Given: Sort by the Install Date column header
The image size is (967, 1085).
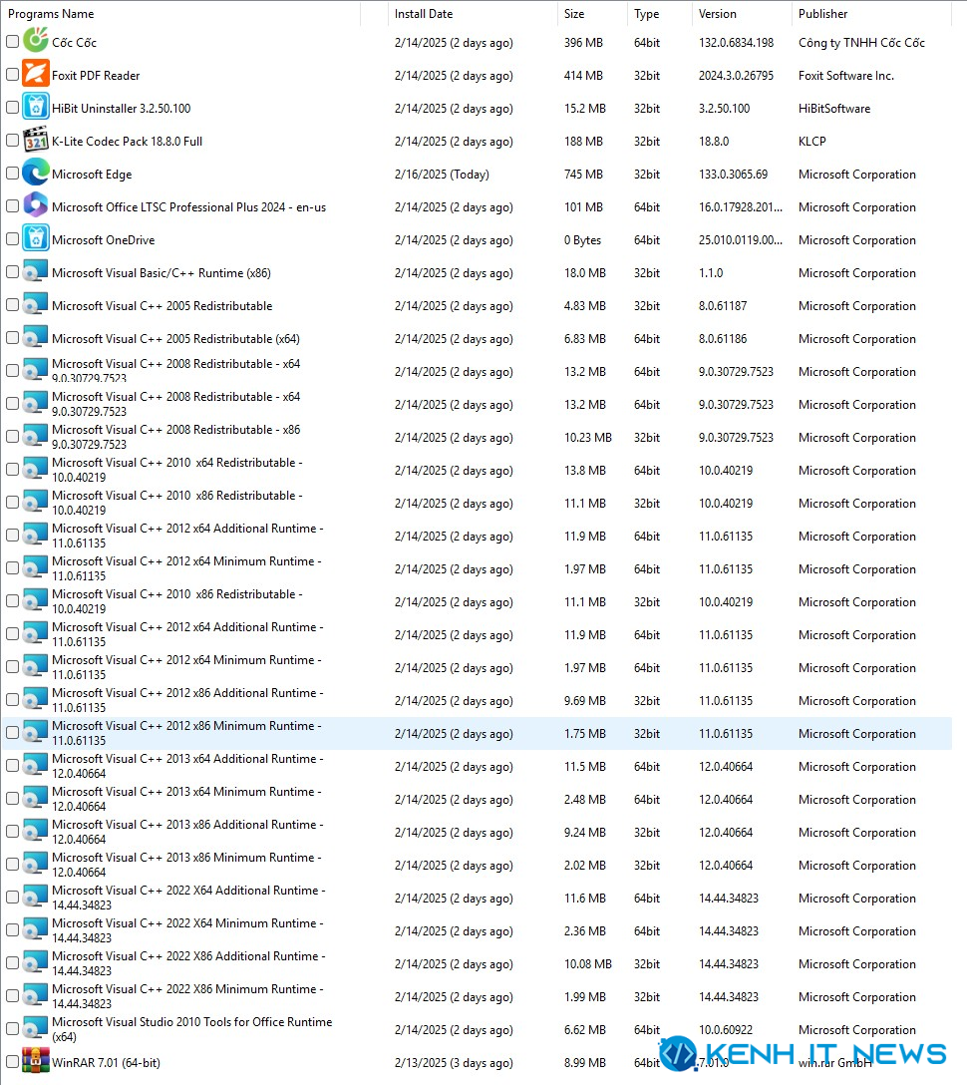Looking at the screenshot, I should pos(473,13).
